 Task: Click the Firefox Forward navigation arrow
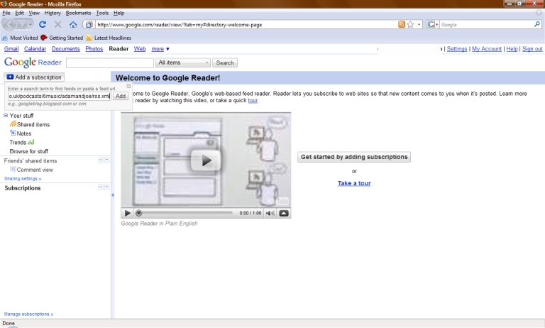pos(21,25)
